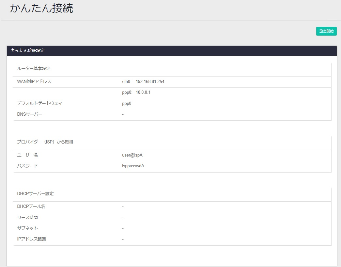Select the かんたん接続設定 panel header
This screenshot has height=267, width=341.
pos(172,51)
